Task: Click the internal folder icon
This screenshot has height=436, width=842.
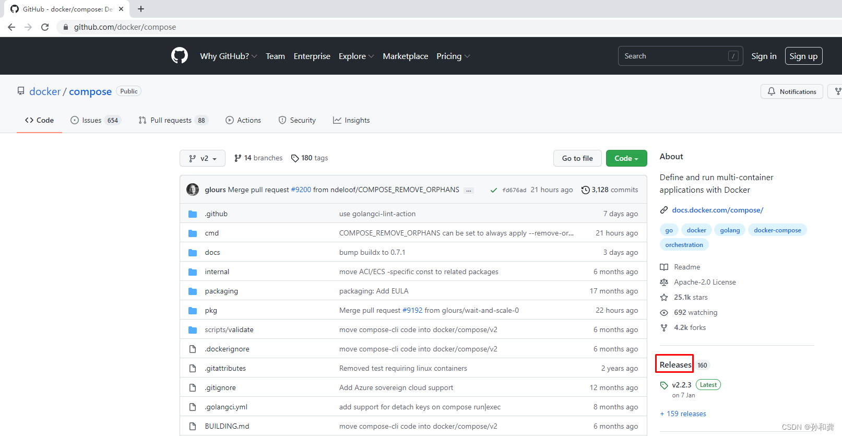Action: point(193,272)
